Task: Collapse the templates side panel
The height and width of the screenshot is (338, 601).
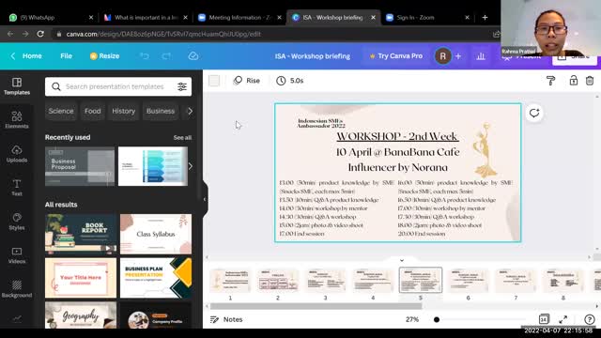Action: click(205, 199)
